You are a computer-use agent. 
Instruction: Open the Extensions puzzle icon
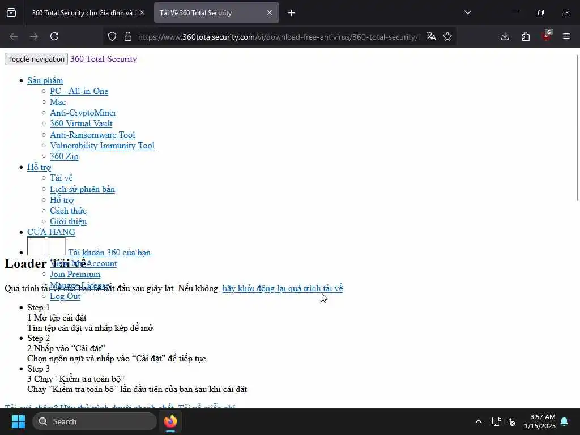[x=526, y=36]
